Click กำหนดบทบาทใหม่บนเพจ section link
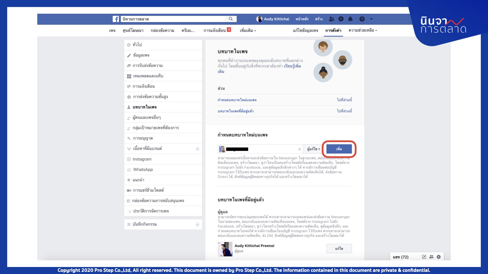 click(x=237, y=100)
